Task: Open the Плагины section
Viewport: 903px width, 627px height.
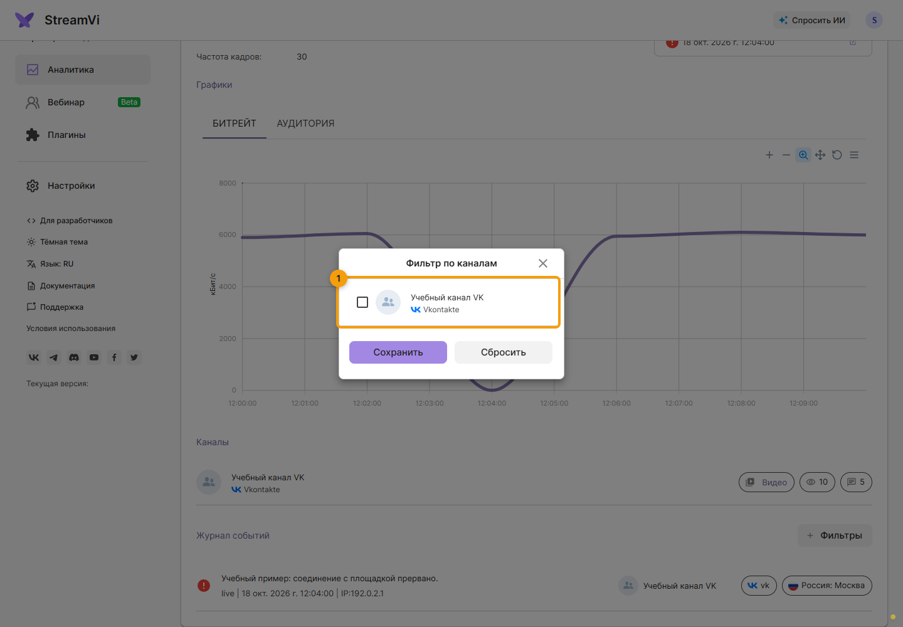Action: tap(83, 135)
